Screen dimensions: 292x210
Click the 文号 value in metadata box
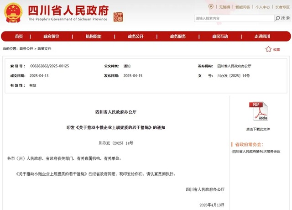tap(233, 76)
